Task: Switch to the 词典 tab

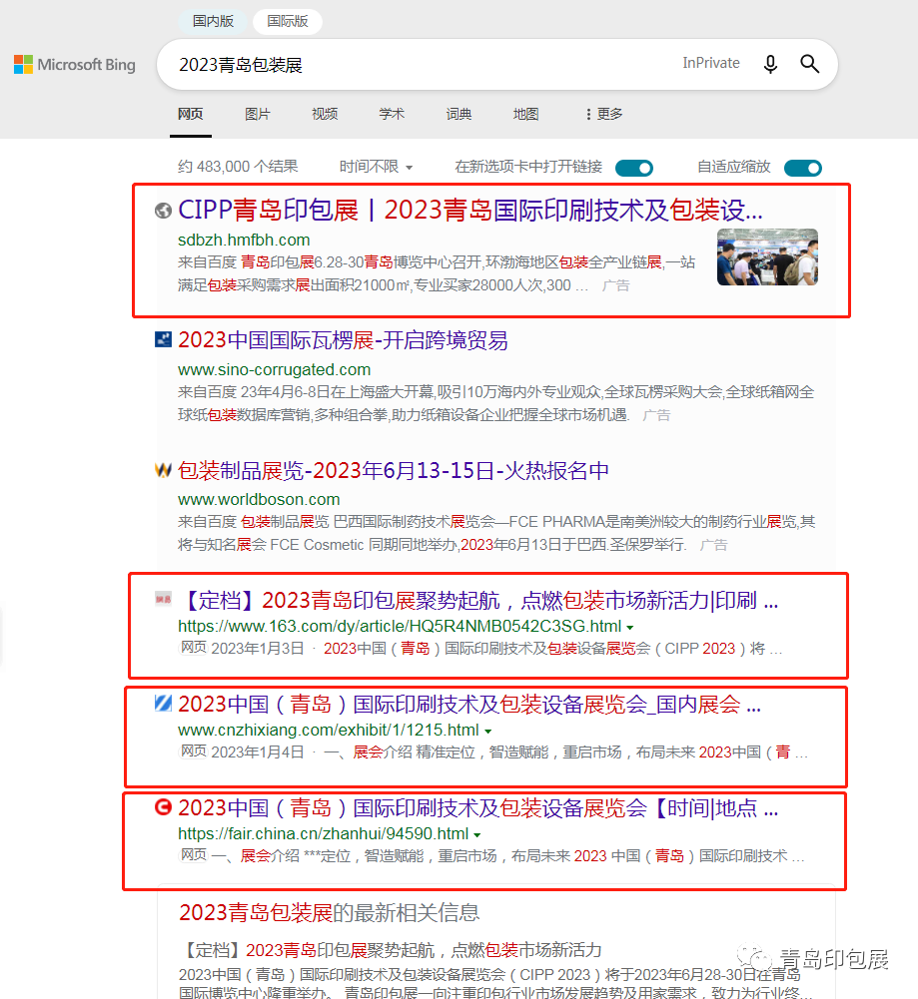Action: [459, 114]
